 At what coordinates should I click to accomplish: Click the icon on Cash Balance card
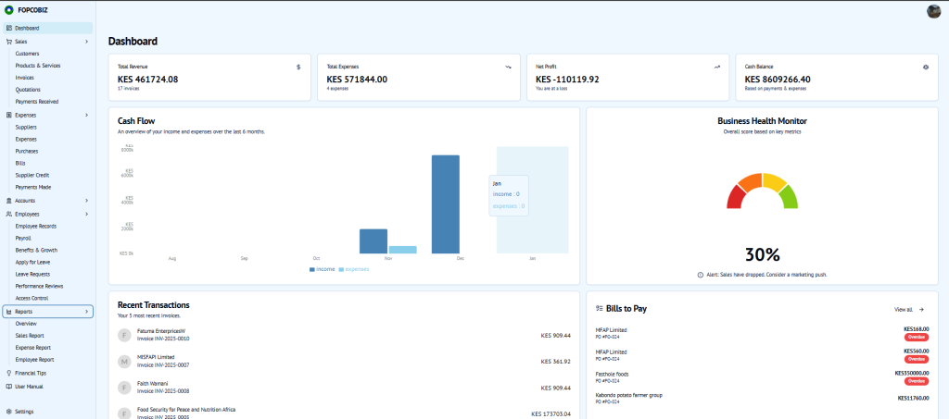click(926, 67)
